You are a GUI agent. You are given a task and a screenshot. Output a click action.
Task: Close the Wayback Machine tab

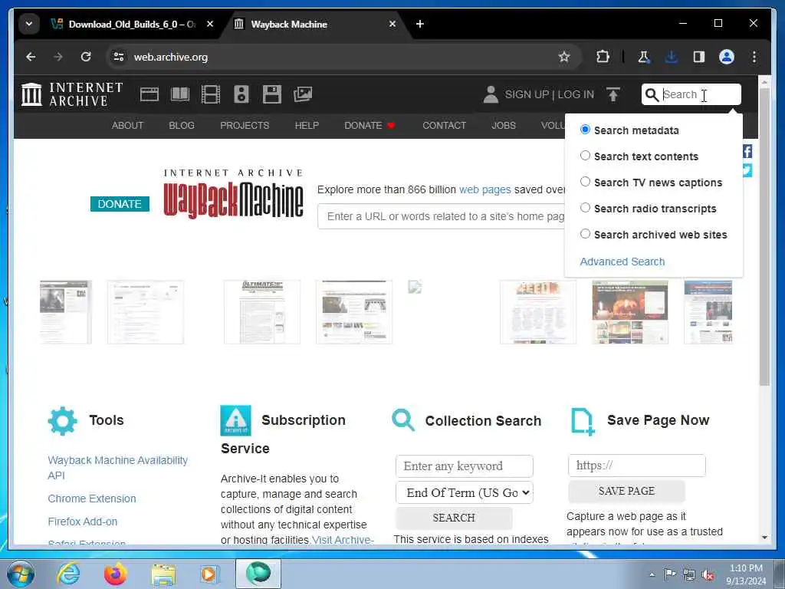pos(392,24)
